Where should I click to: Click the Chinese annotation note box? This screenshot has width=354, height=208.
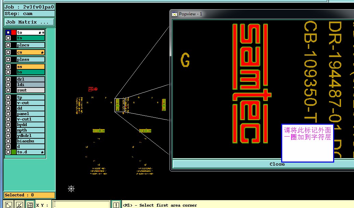tap(308, 143)
